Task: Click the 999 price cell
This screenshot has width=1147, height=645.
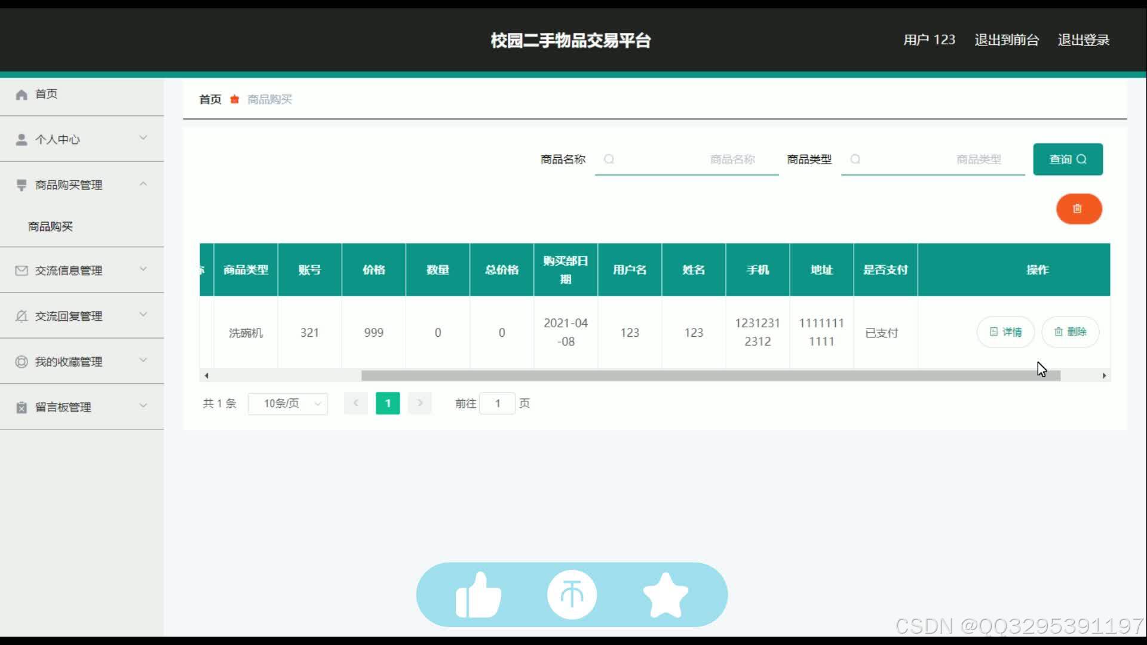Action: (374, 333)
